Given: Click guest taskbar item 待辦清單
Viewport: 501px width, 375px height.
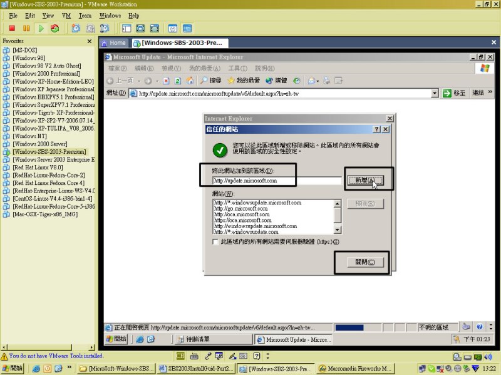Looking at the screenshot, I should coord(214,339).
